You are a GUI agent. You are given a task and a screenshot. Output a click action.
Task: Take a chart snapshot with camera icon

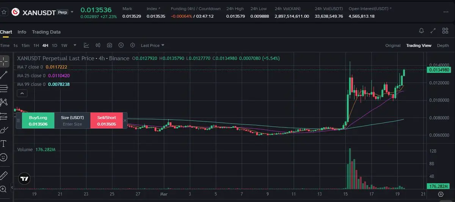pyautogui.click(x=110, y=45)
